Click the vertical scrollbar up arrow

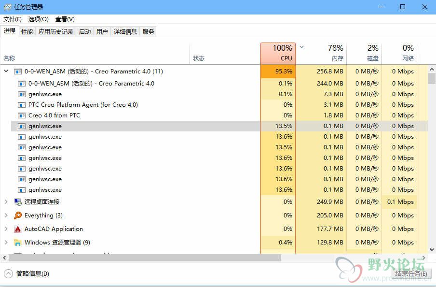[432, 69]
